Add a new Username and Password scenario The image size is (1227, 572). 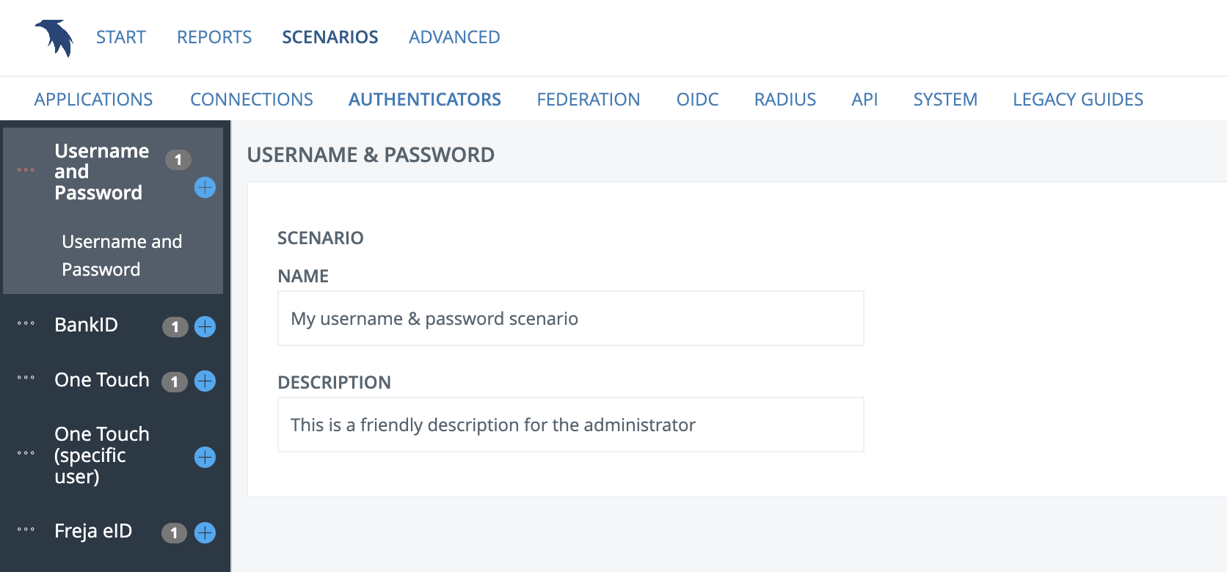point(205,188)
